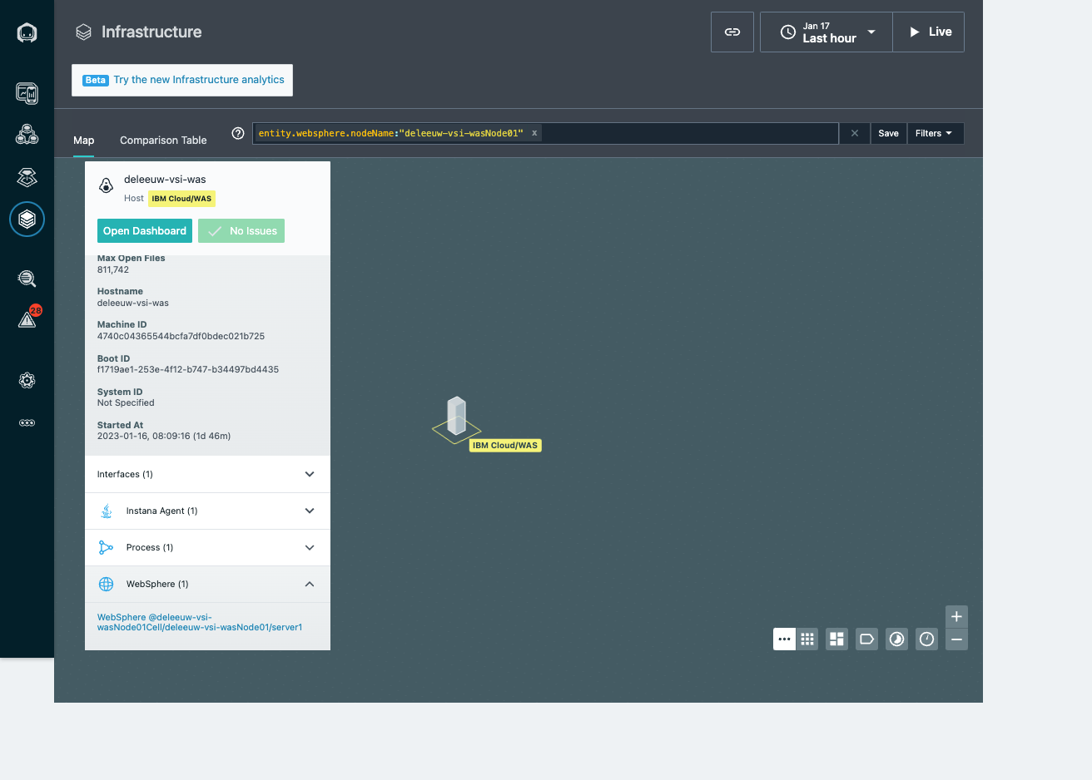Expand the Interfaces (1) section
Image resolution: width=1092 pixels, height=780 pixels.
[x=207, y=474]
